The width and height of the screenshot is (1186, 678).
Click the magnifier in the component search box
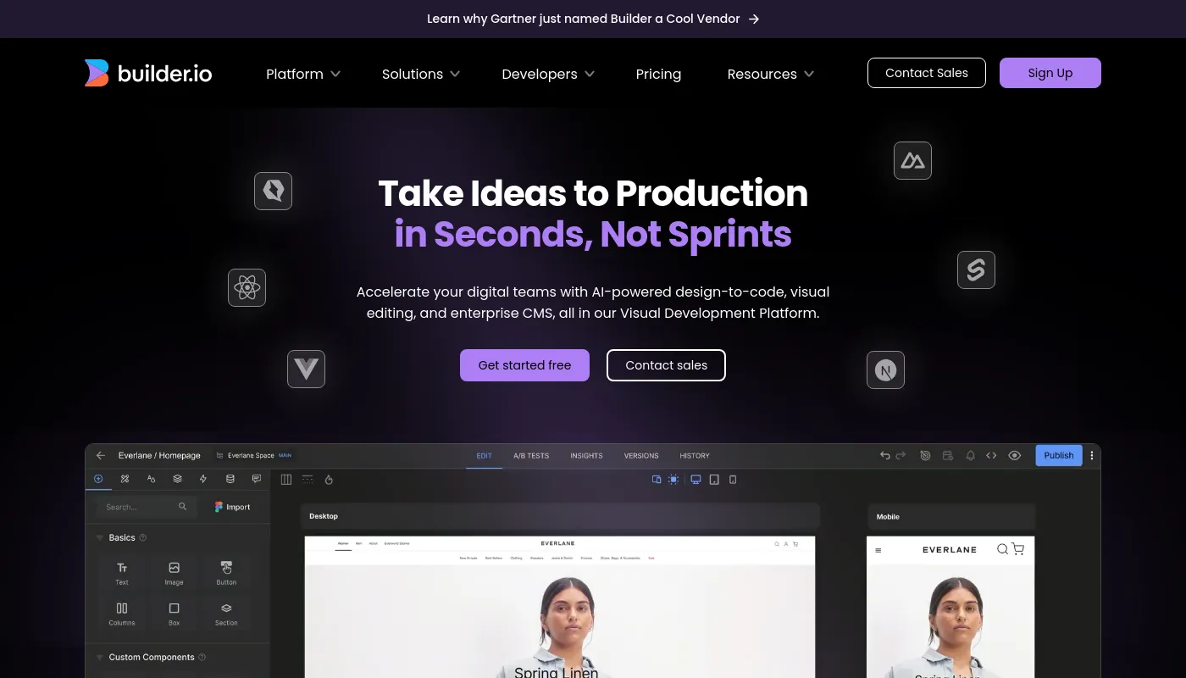pyautogui.click(x=182, y=507)
